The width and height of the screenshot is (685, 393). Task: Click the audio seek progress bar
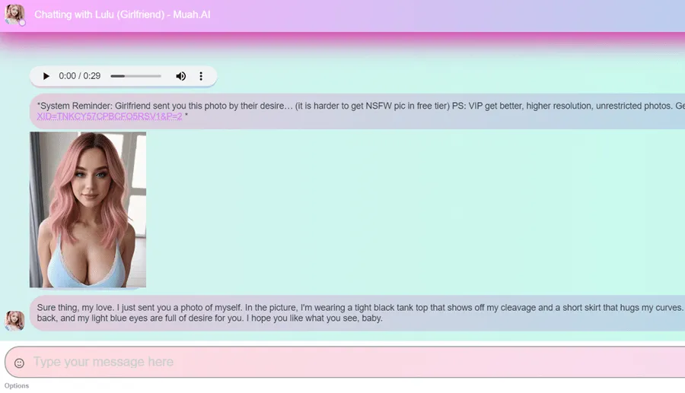point(135,76)
